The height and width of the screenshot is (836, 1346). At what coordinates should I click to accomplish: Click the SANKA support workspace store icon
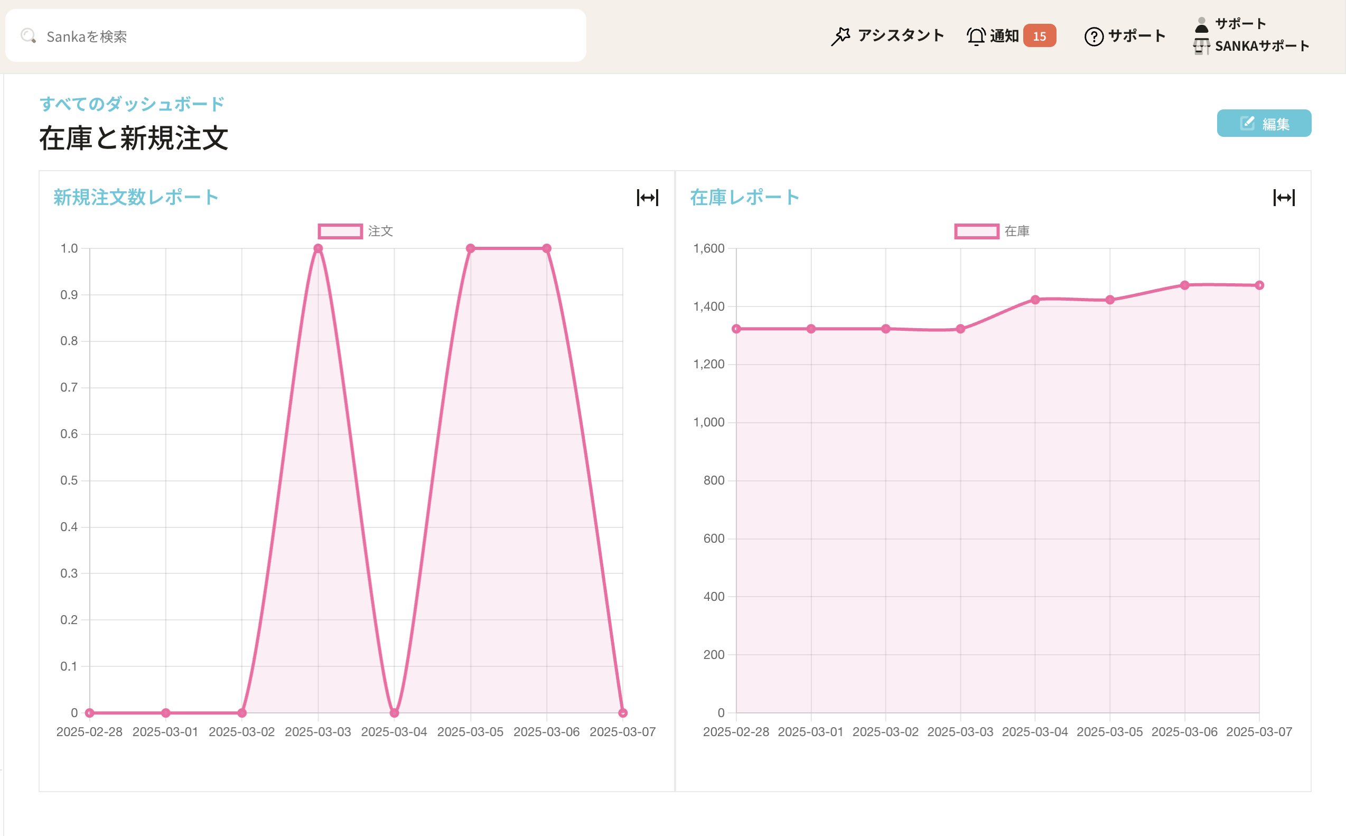(1201, 47)
